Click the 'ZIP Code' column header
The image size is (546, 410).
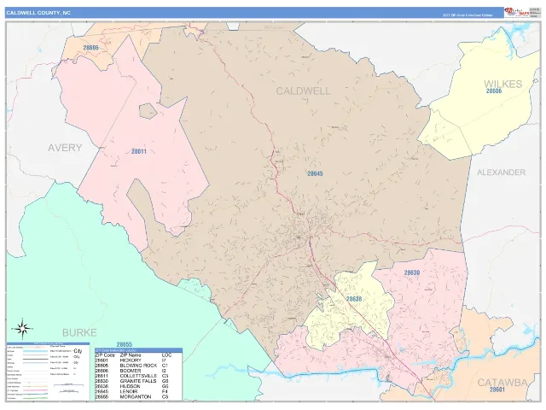point(105,355)
